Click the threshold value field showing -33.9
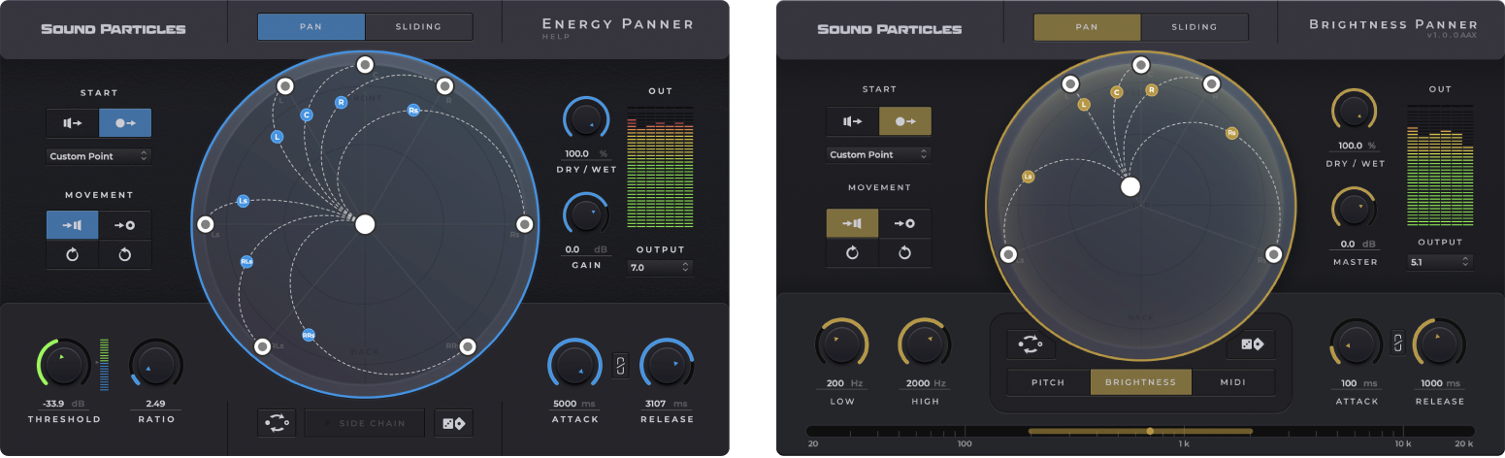1505x458 pixels. point(59,405)
